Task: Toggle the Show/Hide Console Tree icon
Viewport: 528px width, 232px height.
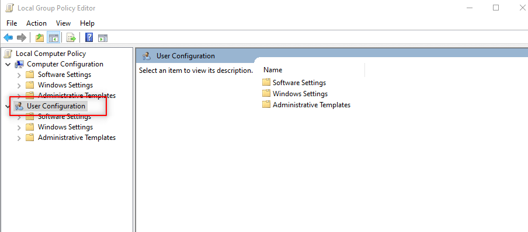Action: click(54, 38)
